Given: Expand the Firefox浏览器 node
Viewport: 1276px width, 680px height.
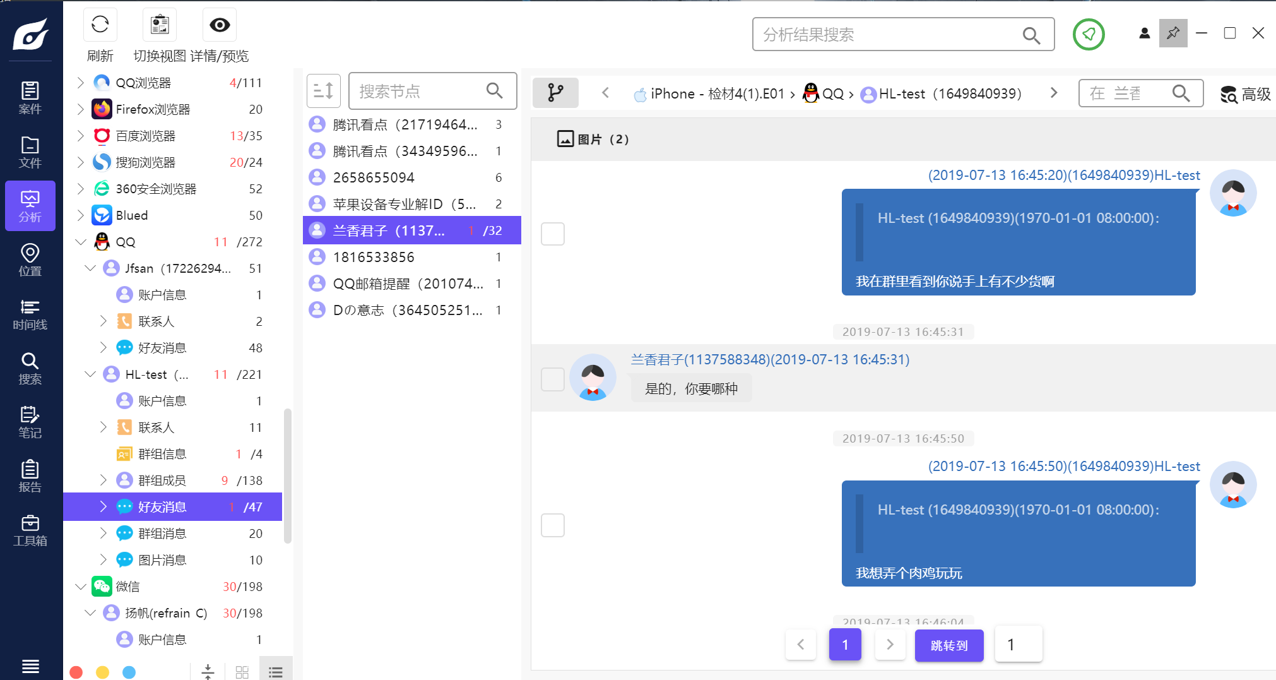Looking at the screenshot, I should click(x=81, y=109).
